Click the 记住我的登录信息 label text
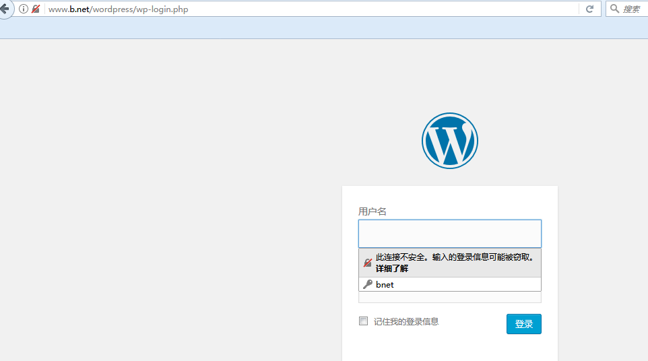 click(406, 321)
